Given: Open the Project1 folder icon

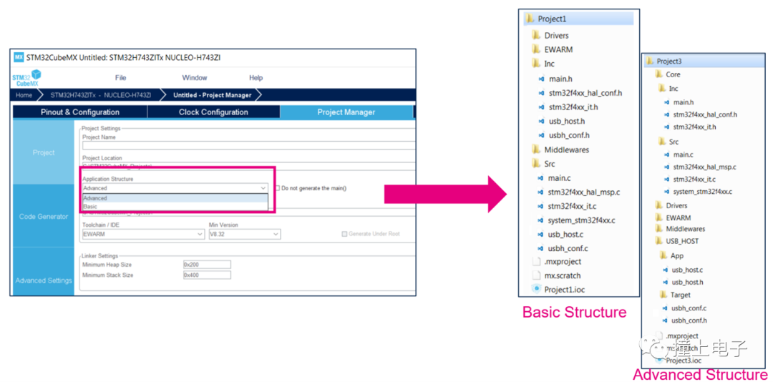Looking at the screenshot, I should [x=530, y=19].
